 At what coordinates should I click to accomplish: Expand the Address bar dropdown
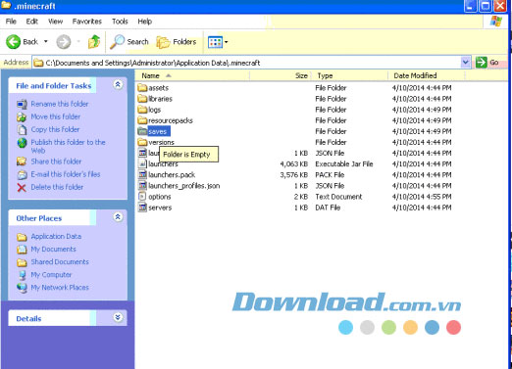[466, 63]
